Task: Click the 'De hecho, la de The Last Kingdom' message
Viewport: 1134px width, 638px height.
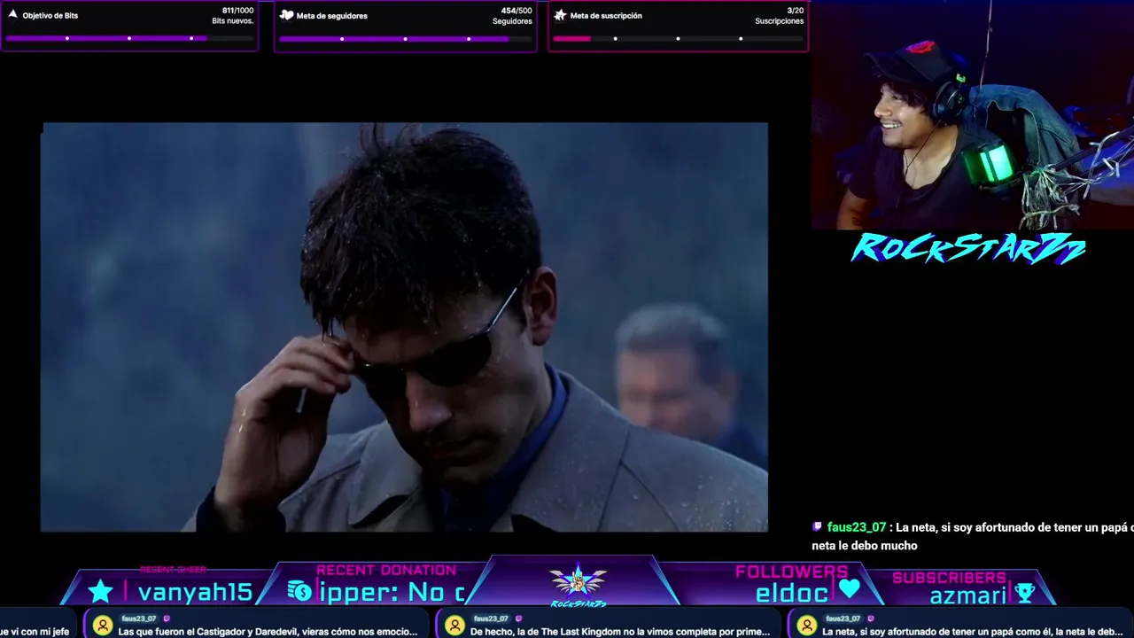Action: (620, 632)
